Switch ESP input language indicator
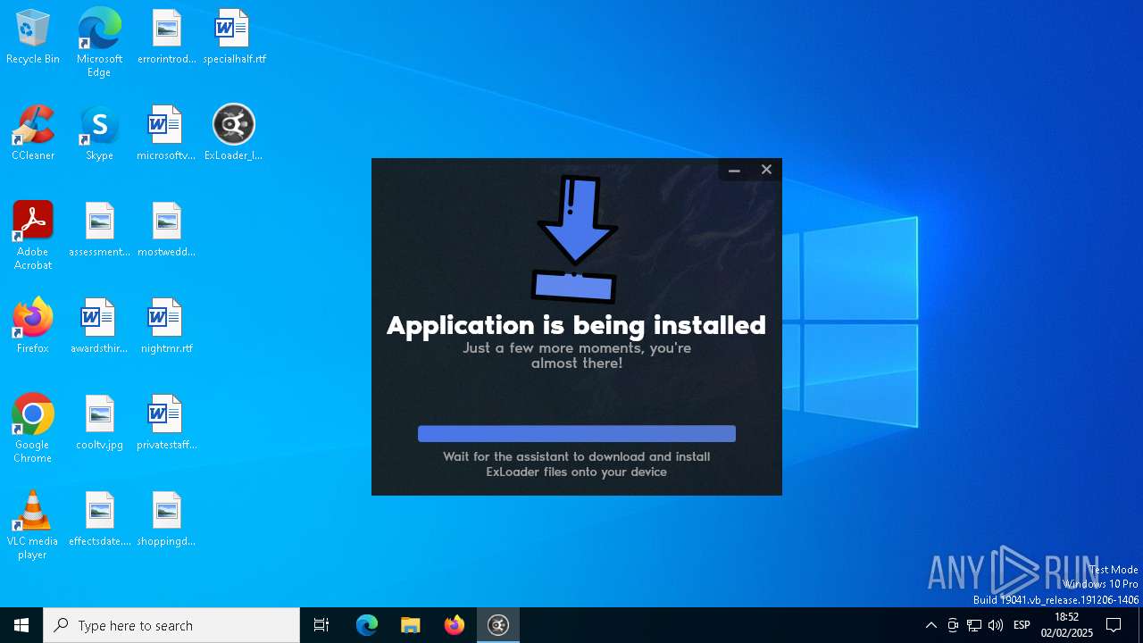This screenshot has height=643, width=1143. (x=1022, y=625)
